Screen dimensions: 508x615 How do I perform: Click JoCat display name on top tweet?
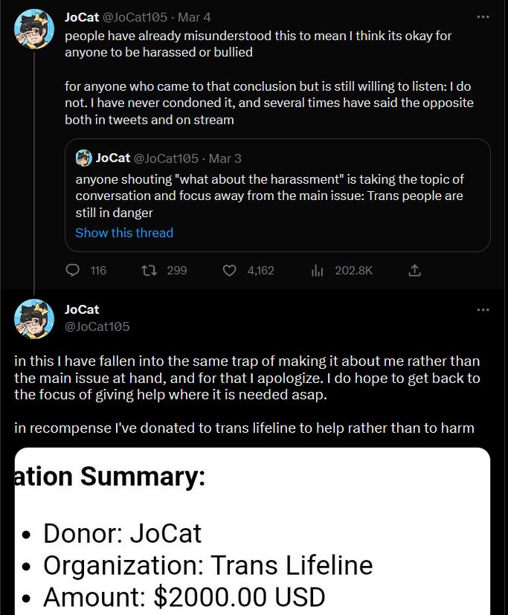(81, 17)
